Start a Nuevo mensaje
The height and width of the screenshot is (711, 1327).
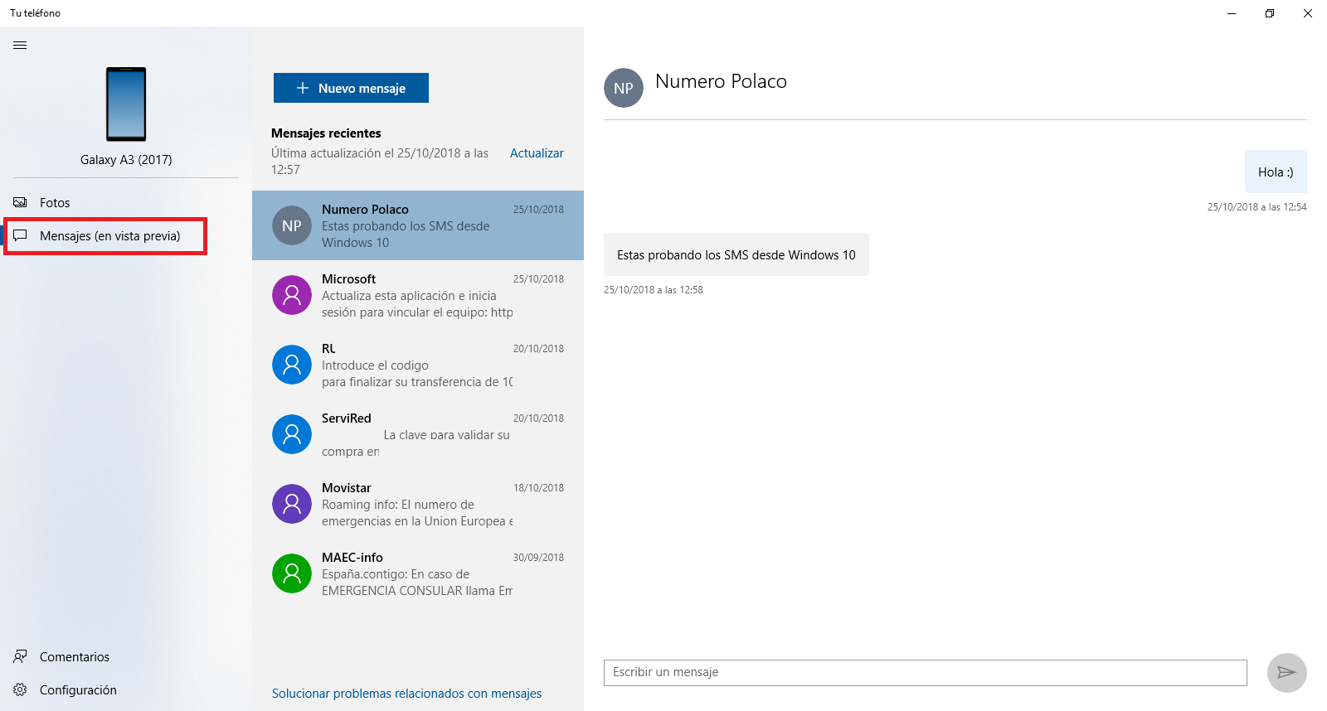coord(351,88)
